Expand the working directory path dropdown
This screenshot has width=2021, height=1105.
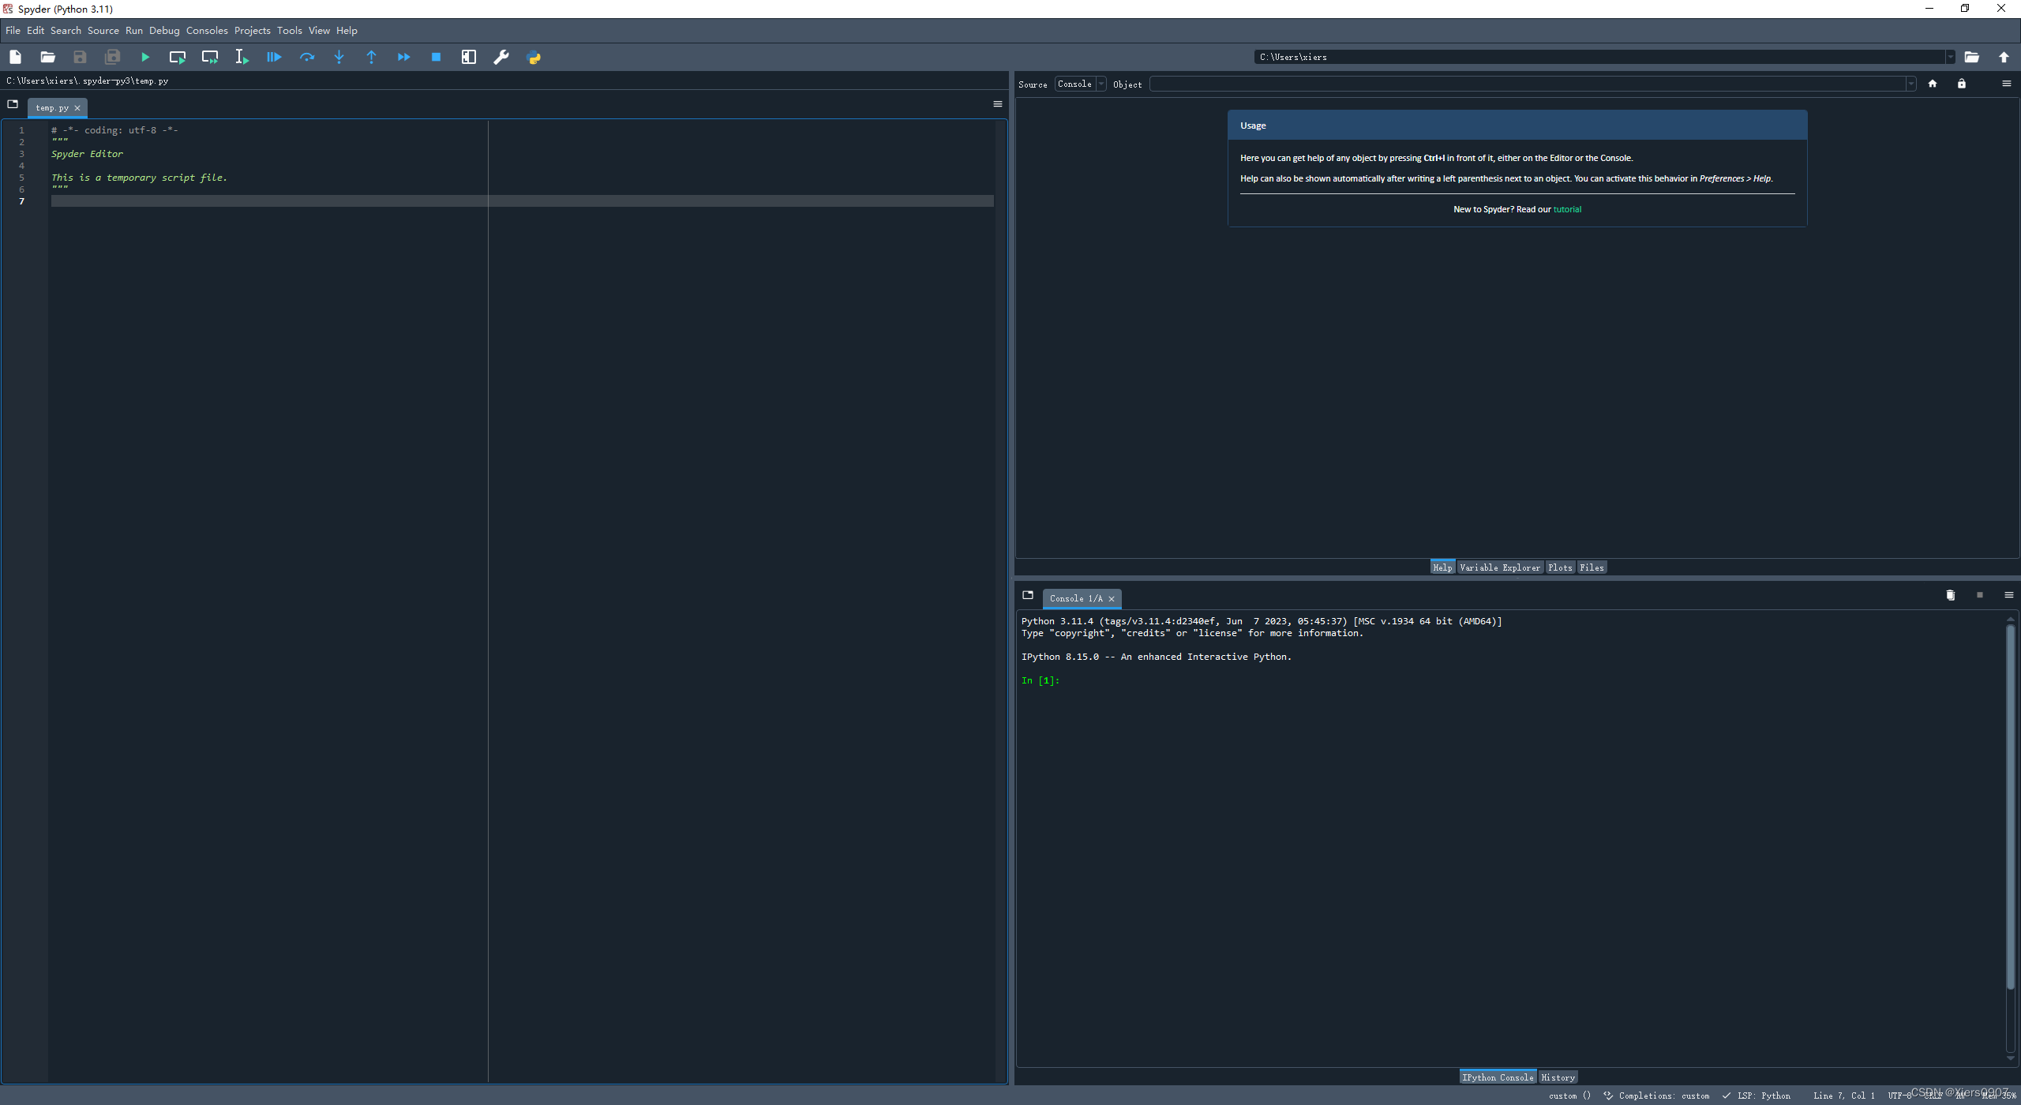[1950, 57]
